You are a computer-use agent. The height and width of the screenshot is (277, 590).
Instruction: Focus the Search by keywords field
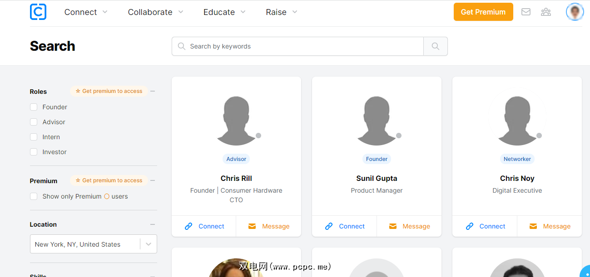point(297,46)
